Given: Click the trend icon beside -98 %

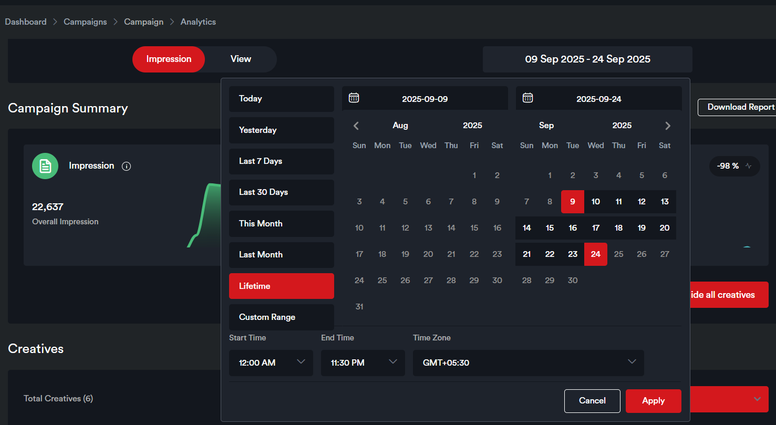Looking at the screenshot, I should (x=748, y=166).
